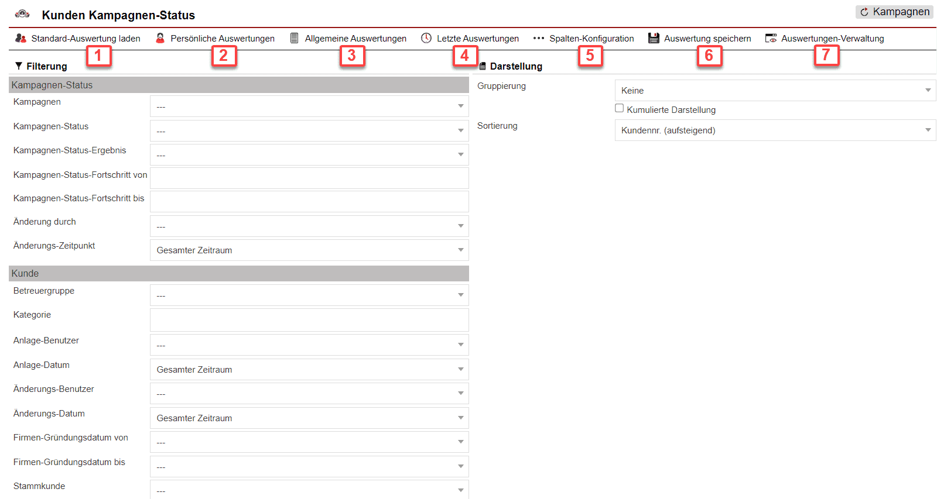The width and height of the screenshot is (937, 499).
Task: Open the Kampagnen-Status-Ergebnis dropdown
Action: 309,155
